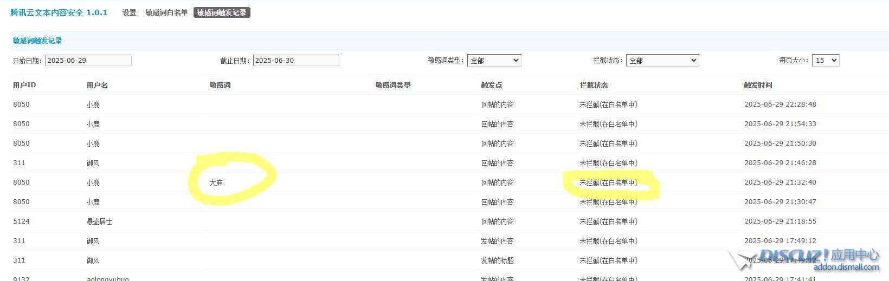This screenshot has width=889, height=281.
Task: Click the sensitive word 大麻 cell
Action: (216, 182)
